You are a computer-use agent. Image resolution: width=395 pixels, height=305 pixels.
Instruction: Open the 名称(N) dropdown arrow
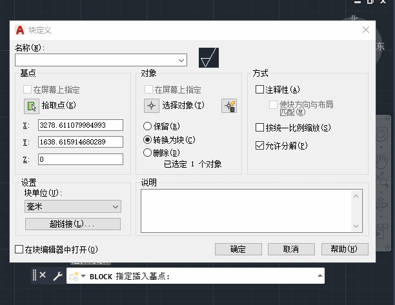coord(181,60)
